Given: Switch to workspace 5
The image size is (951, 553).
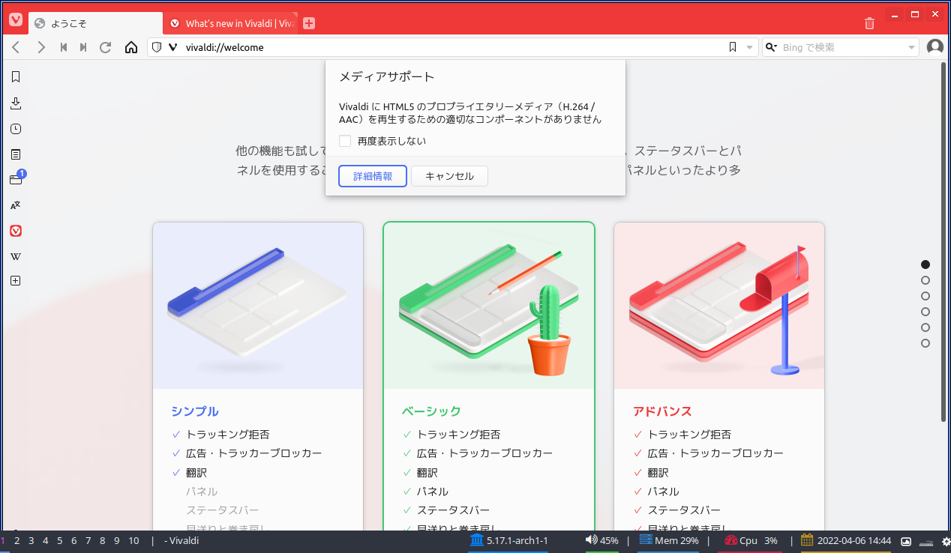Looking at the screenshot, I should (60, 540).
